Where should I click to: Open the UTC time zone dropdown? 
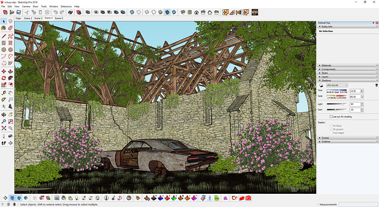point(337,85)
